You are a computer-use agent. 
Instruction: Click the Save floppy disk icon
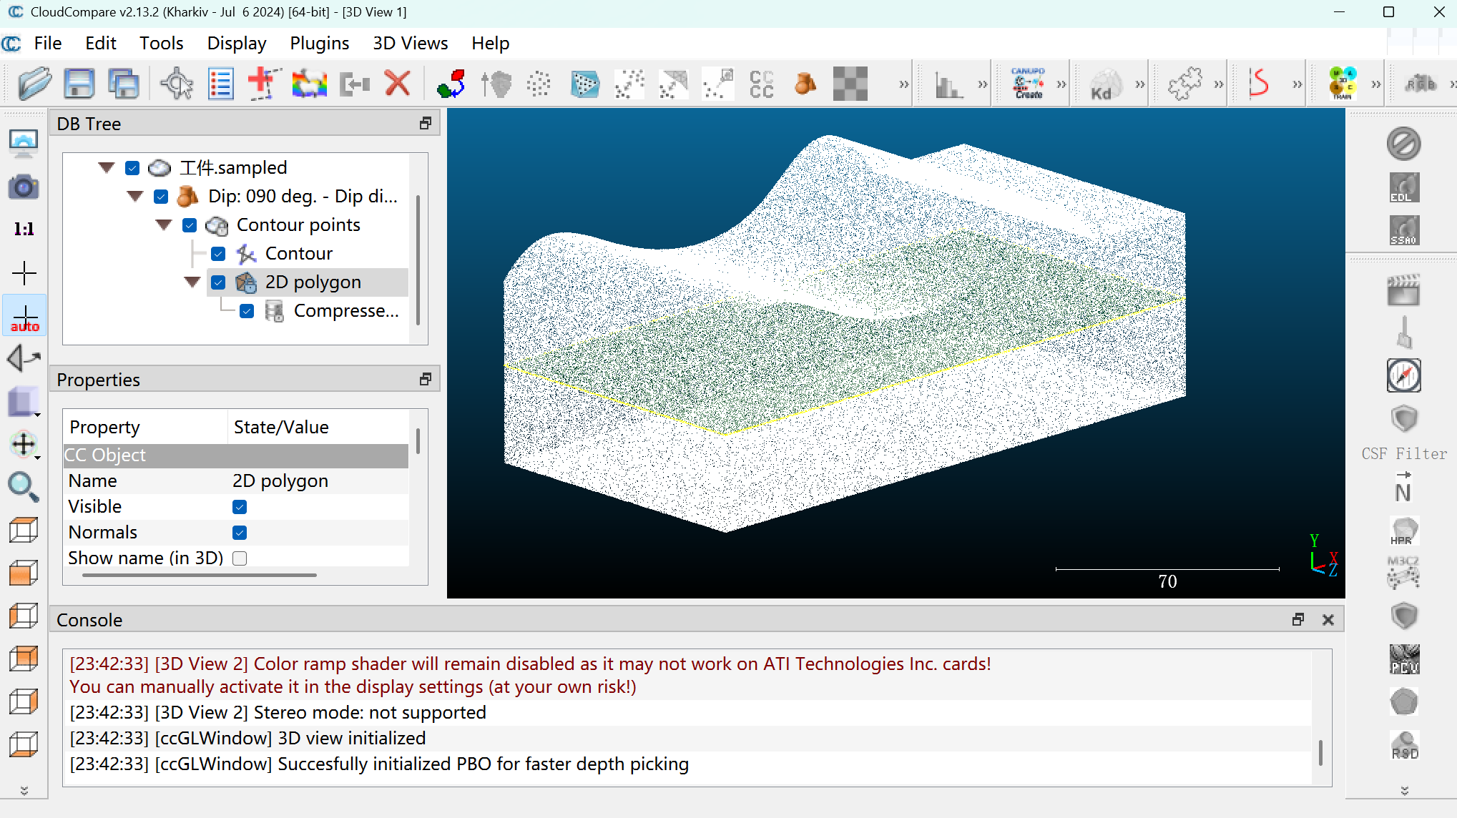pyautogui.click(x=79, y=84)
